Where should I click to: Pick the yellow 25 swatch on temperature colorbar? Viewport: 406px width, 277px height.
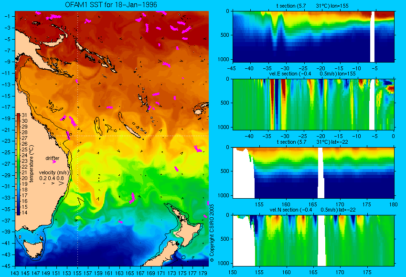(x=18, y=149)
